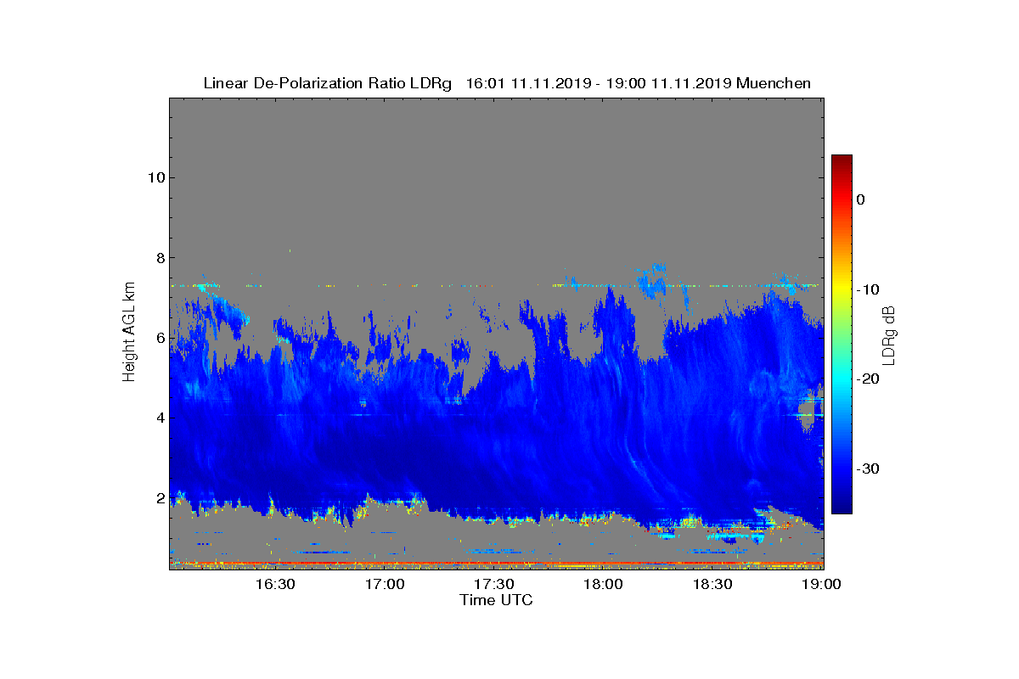
Task: Click the 17:30 time tick label
Action: 493,585
